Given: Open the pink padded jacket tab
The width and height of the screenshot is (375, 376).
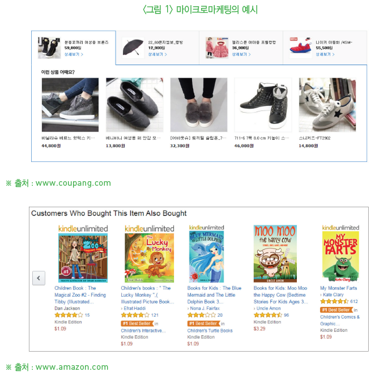Looking at the screenshot, I should coord(241,48).
